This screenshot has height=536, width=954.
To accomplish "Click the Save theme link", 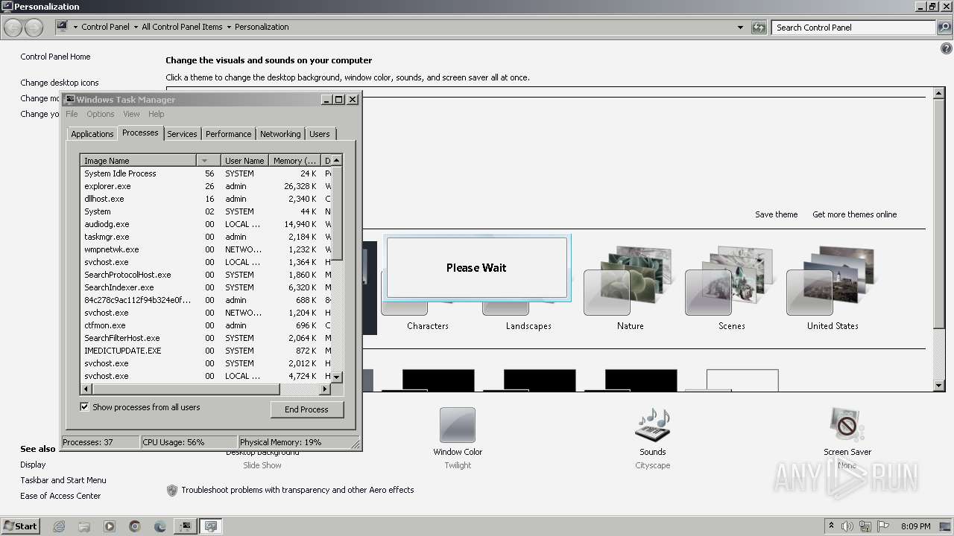I will click(776, 214).
